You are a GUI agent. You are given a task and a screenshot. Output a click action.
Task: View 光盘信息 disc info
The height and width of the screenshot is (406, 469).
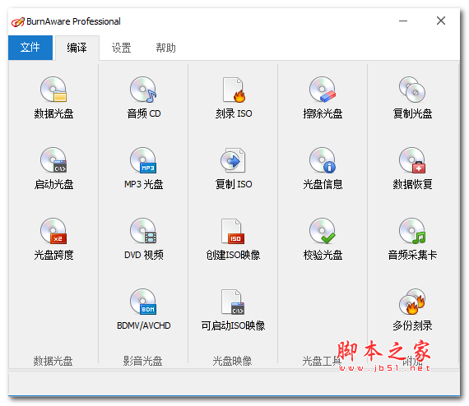pyautogui.click(x=323, y=168)
